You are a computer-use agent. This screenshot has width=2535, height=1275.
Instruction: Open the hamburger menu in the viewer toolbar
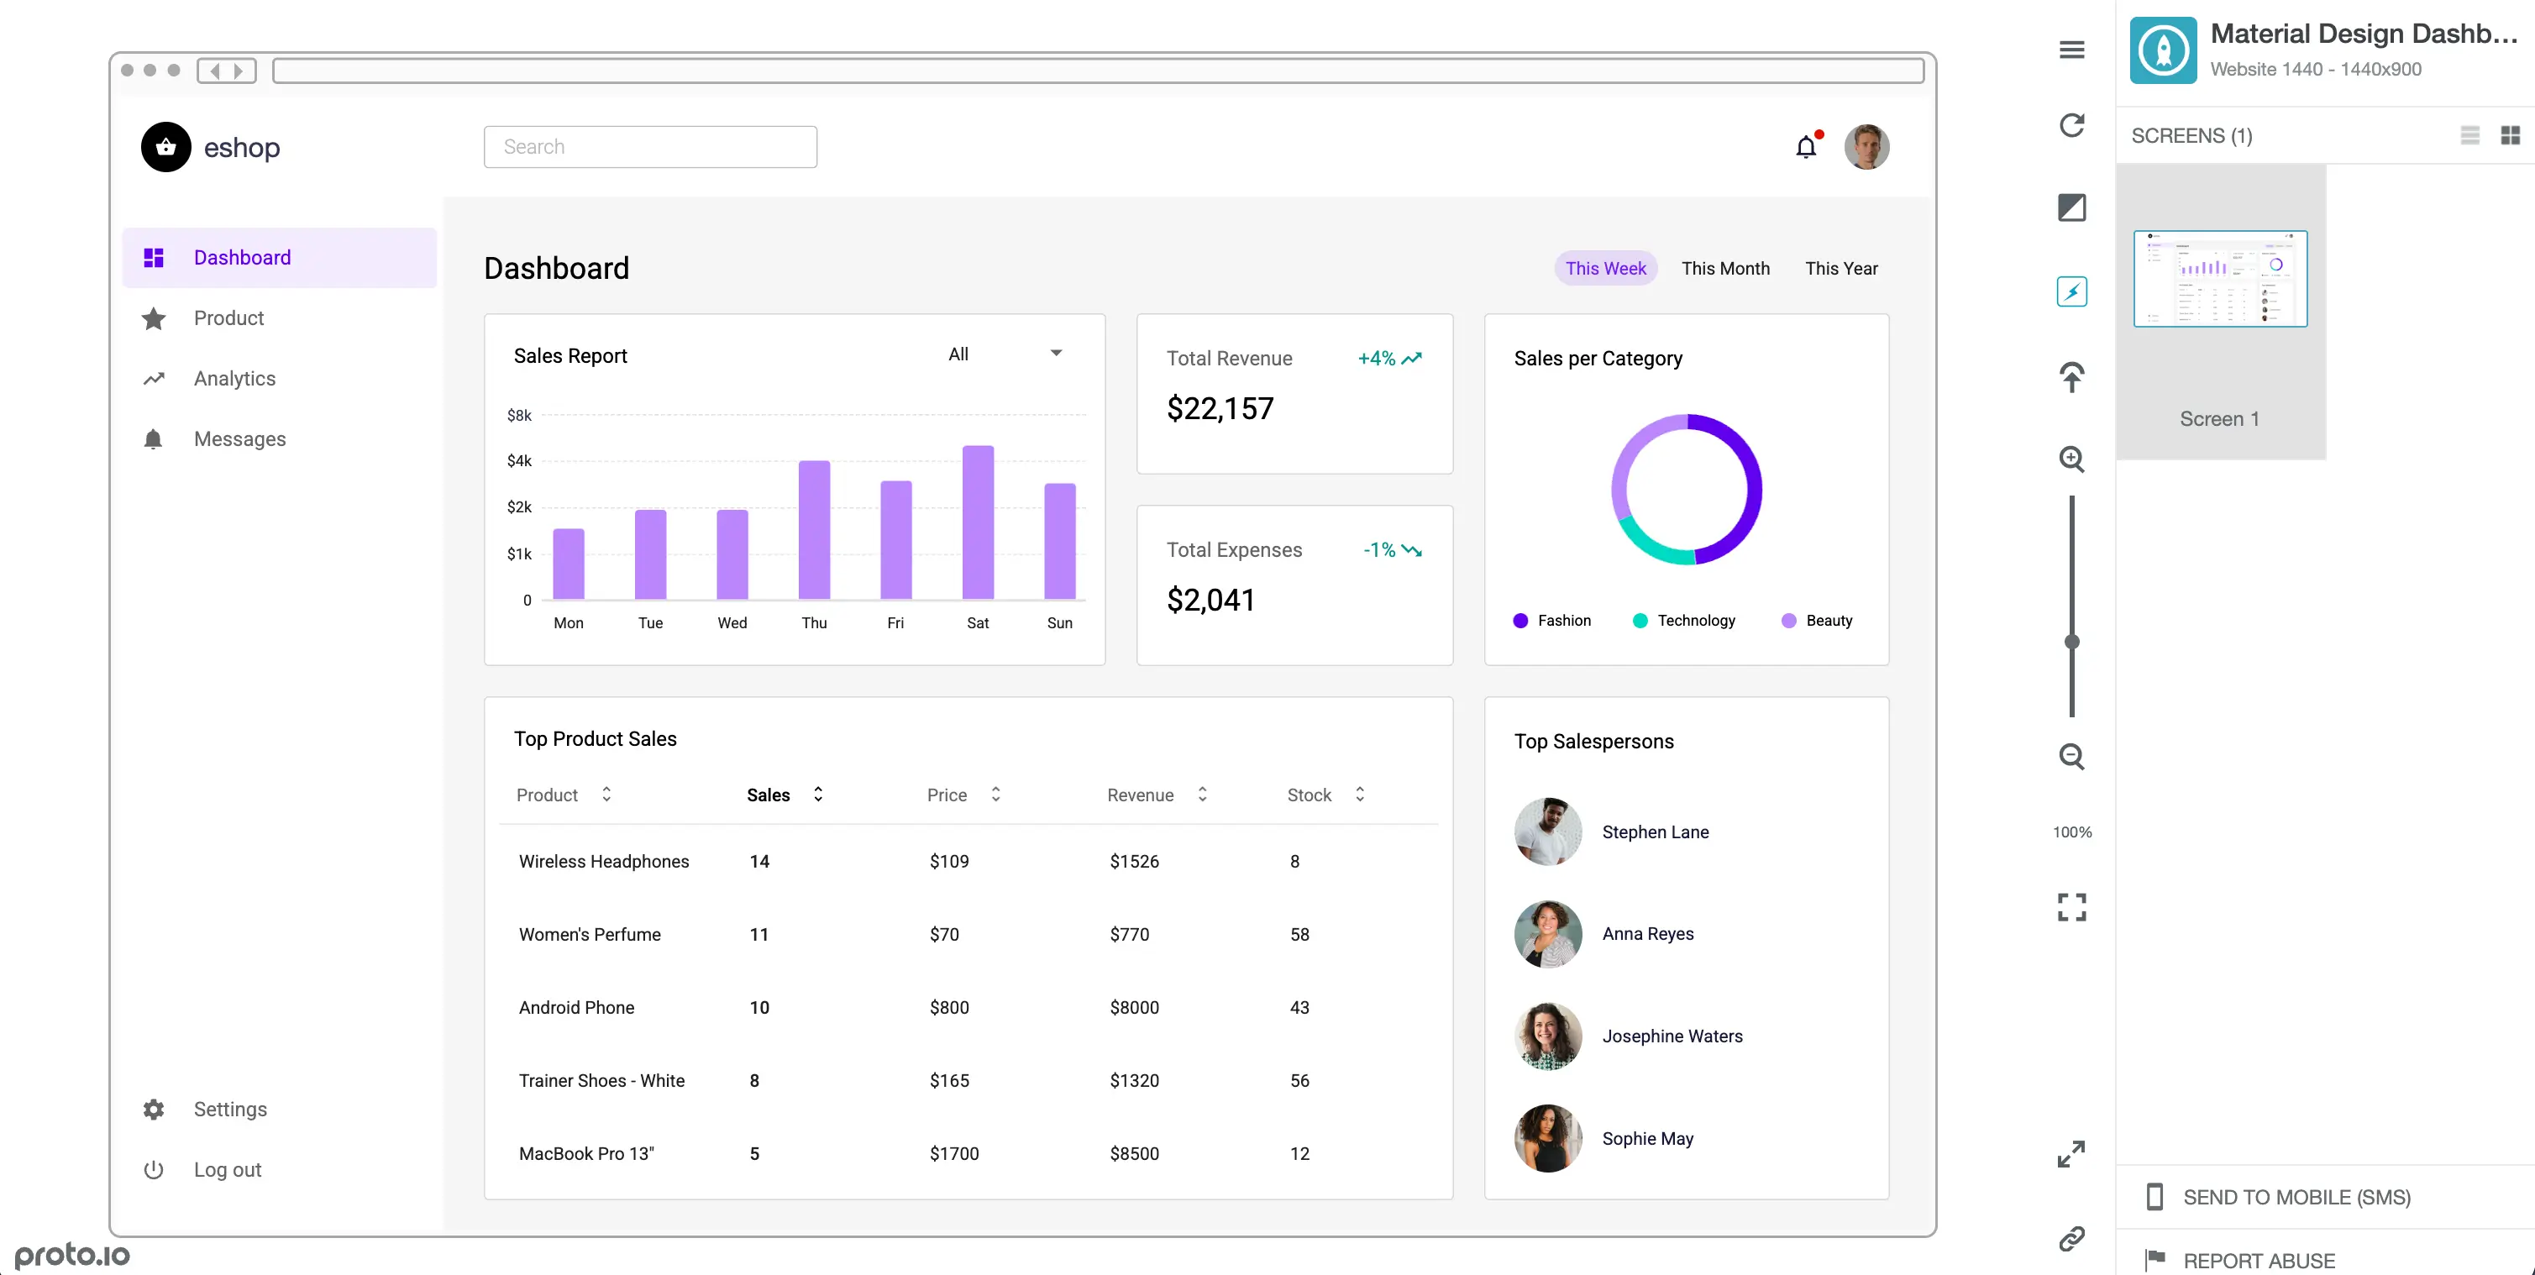[2071, 50]
